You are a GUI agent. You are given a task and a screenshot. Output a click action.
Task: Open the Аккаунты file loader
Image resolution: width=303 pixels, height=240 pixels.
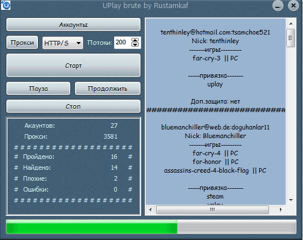[73, 25]
